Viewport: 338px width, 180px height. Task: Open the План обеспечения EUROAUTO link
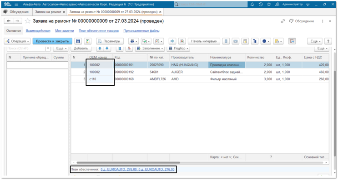(137, 169)
